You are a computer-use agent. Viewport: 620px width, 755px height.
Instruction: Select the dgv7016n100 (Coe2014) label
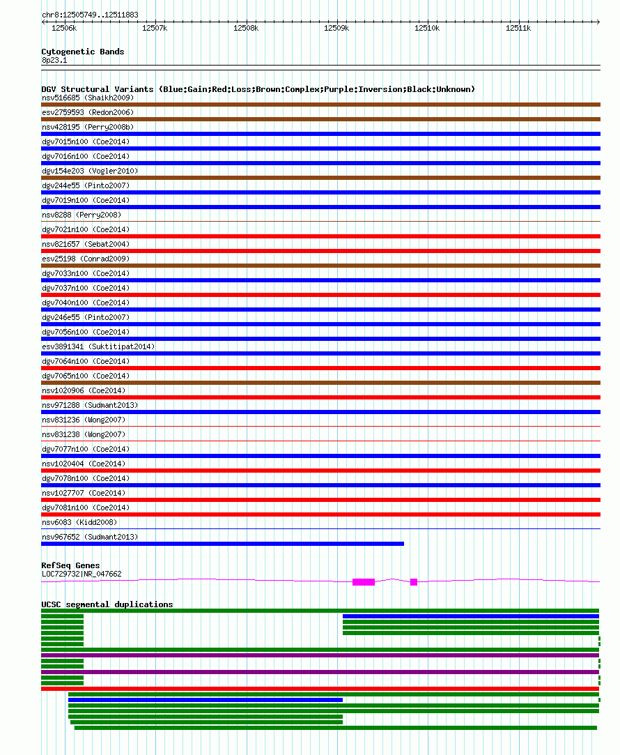(x=86, y=156)
